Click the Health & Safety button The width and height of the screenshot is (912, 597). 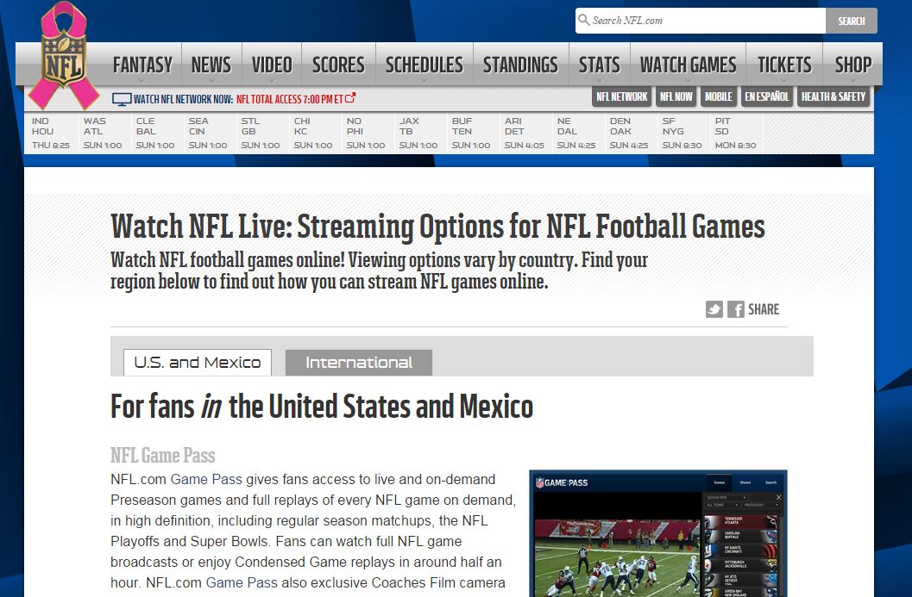pyautogui.click(x=833, y=97)
